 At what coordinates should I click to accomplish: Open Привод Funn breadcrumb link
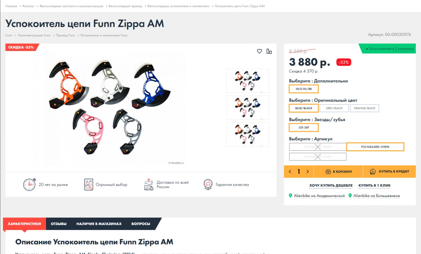[65, 35]
